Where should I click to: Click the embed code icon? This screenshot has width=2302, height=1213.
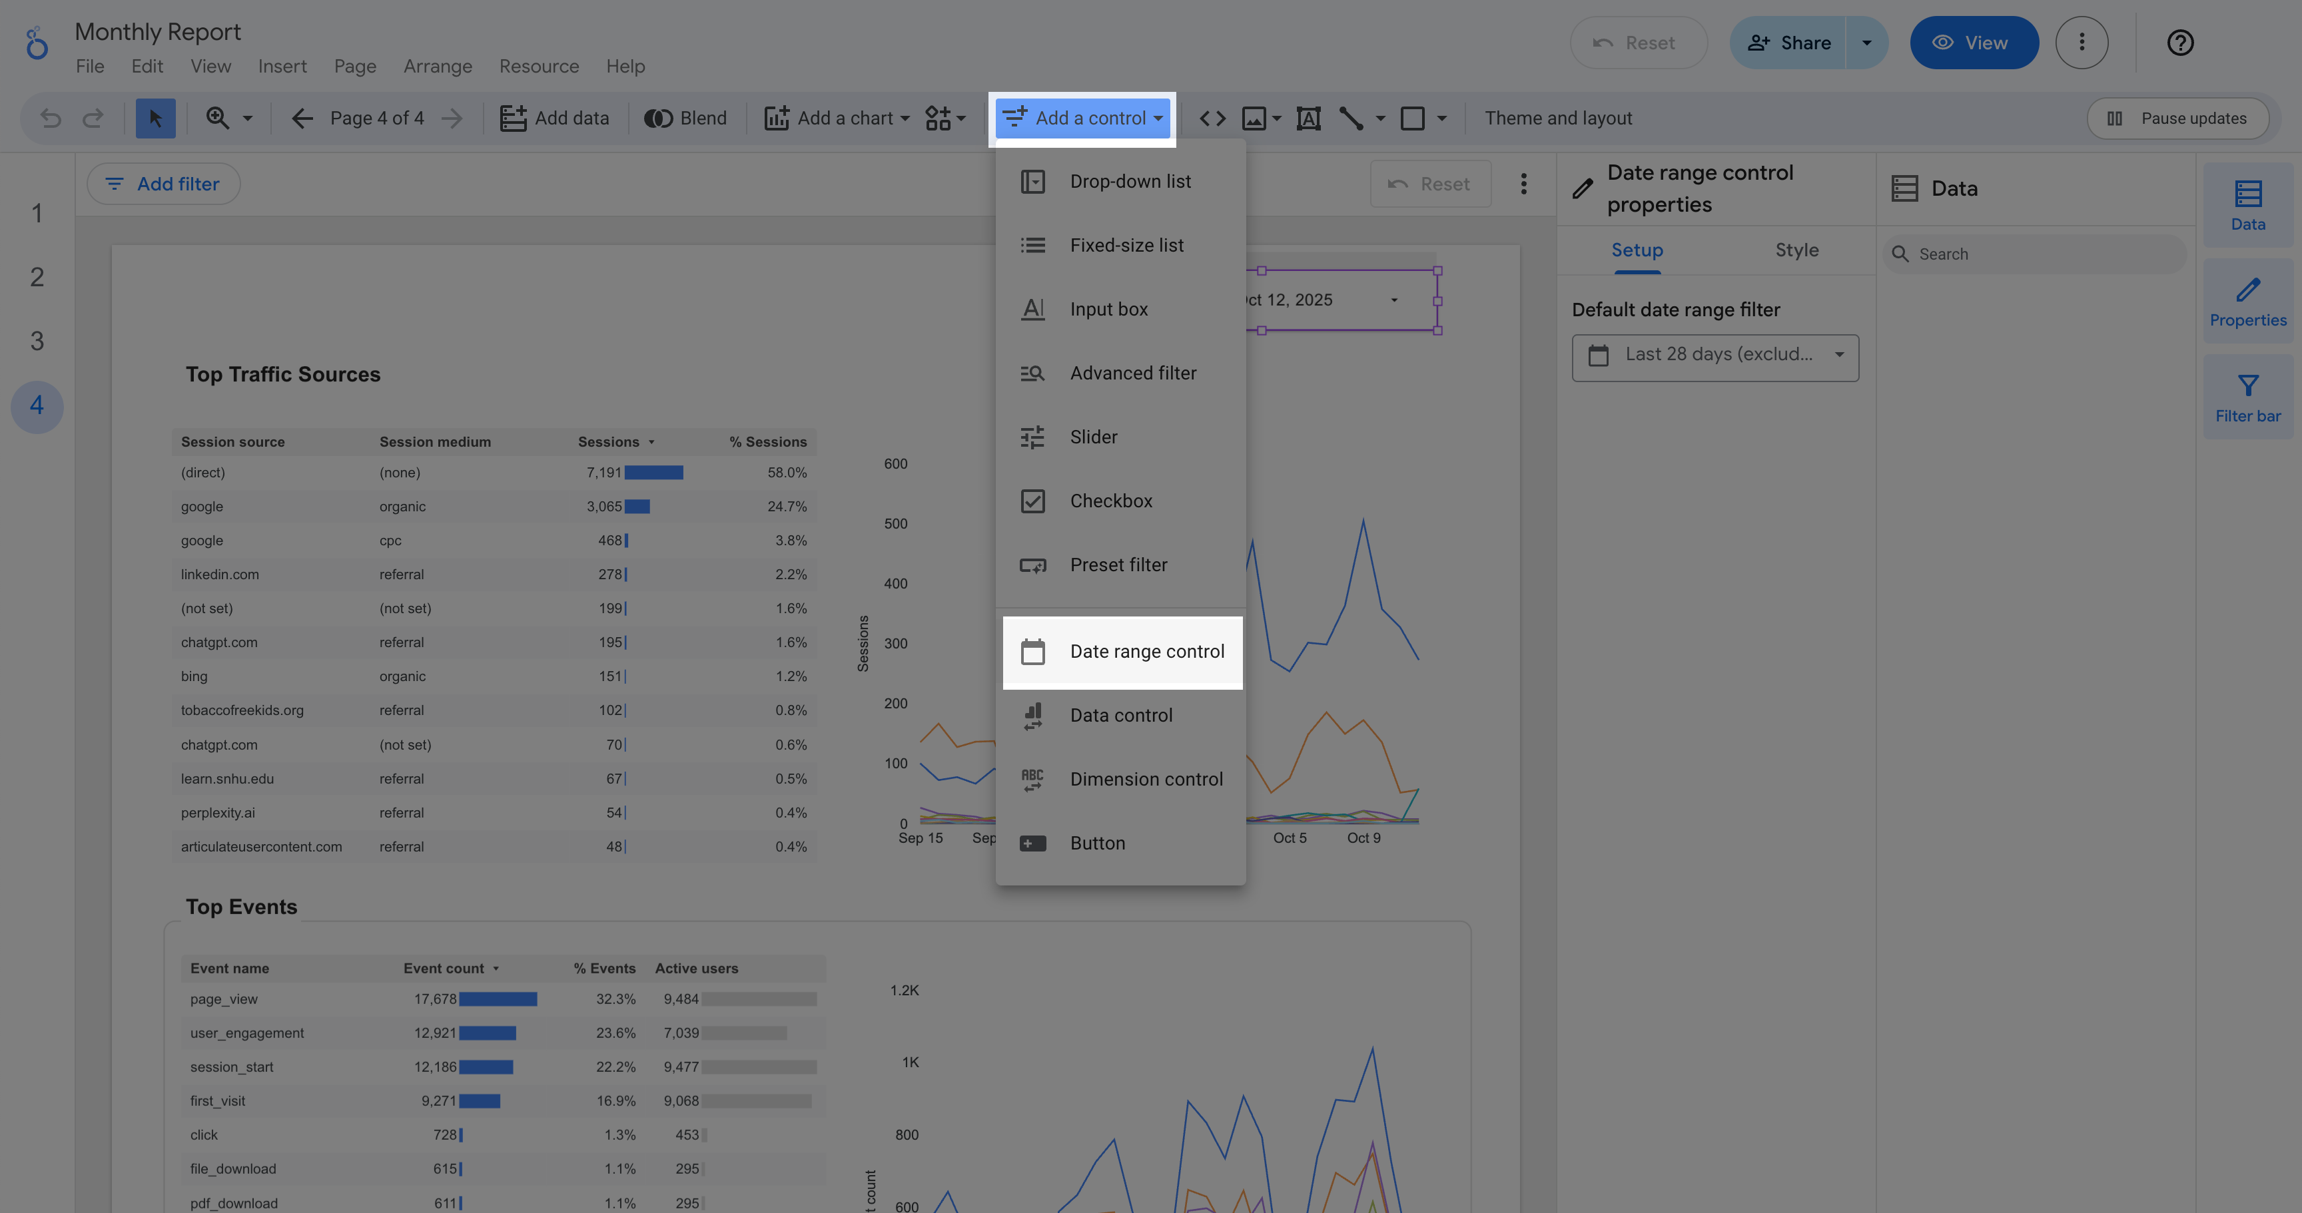point(1213,117)
